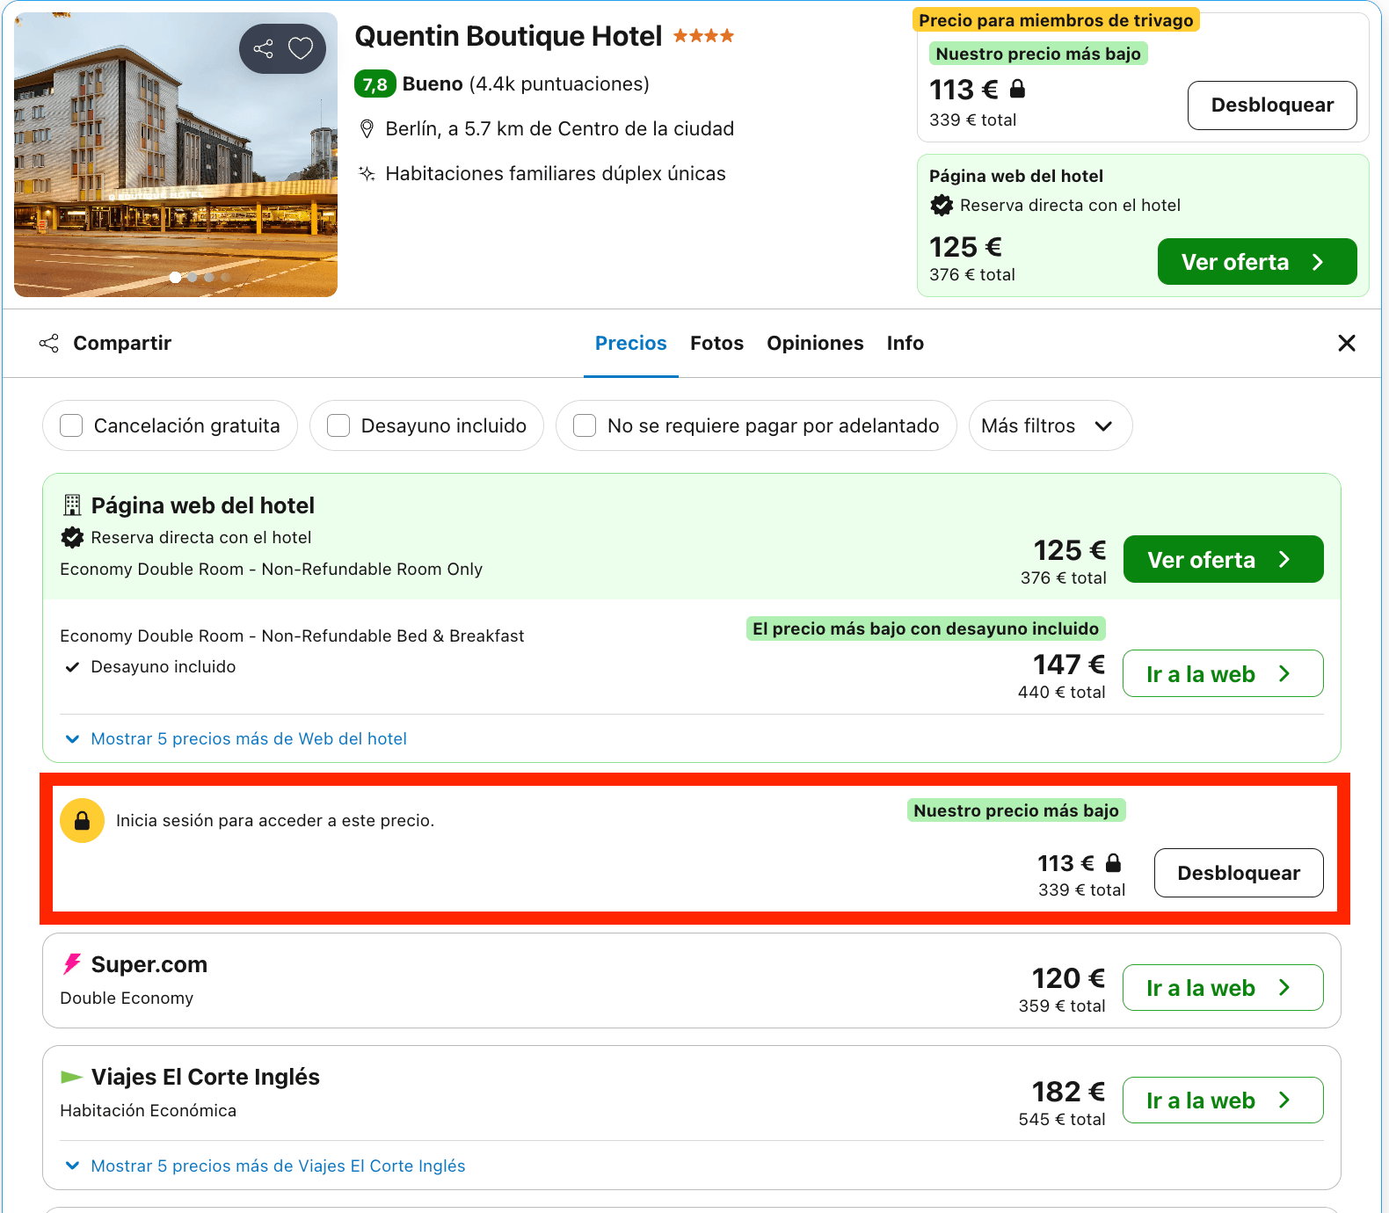Click the checkmark next to Desayuno incluido
The height and width of the screenshot is (1213, 1389).
(72, 667)
